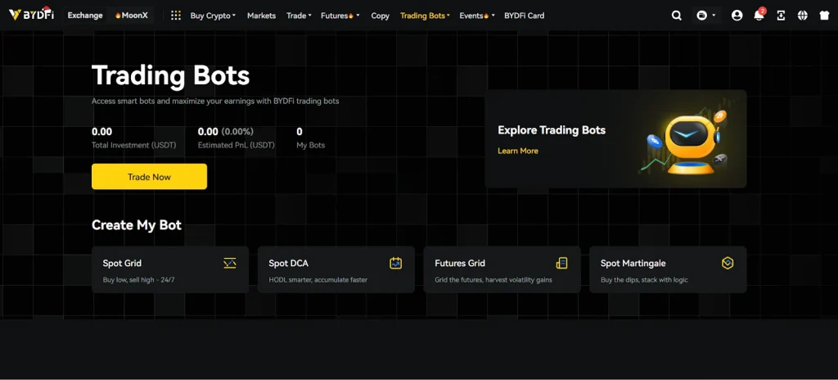Open the nine-dot apps grid icon
838x380 pixels.
(x=176, y=16)
